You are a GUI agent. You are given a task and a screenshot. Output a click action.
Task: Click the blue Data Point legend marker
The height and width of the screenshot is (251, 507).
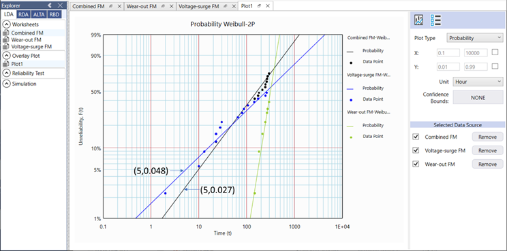352,99
